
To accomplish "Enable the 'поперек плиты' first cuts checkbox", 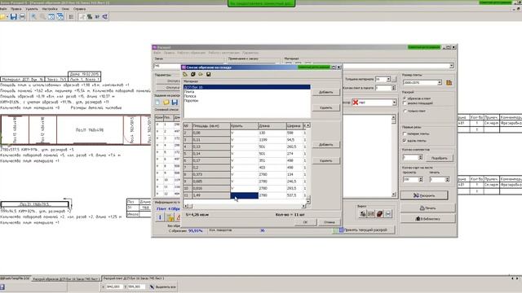I will [405, 133].
